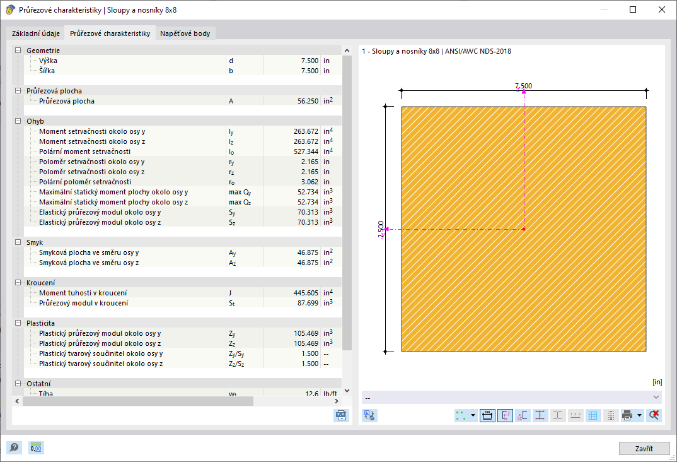Select the Průřezové charakteristiky tab

[110, 33]
